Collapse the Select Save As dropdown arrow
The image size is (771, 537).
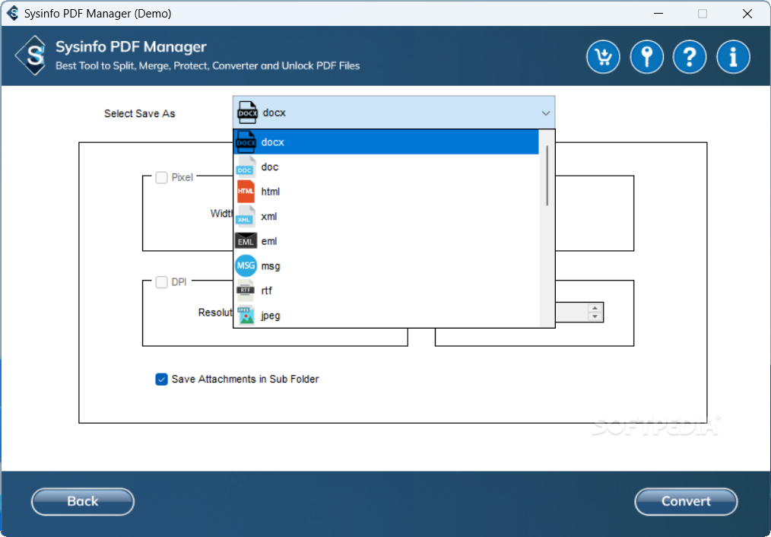click(x=545, y=113)
